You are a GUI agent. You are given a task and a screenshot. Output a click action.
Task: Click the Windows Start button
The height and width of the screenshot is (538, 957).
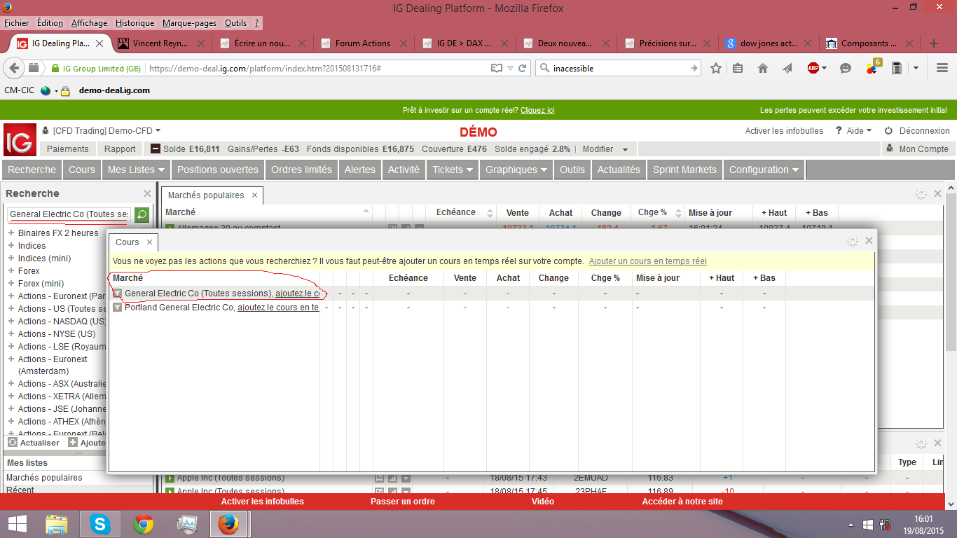[17, 524]
